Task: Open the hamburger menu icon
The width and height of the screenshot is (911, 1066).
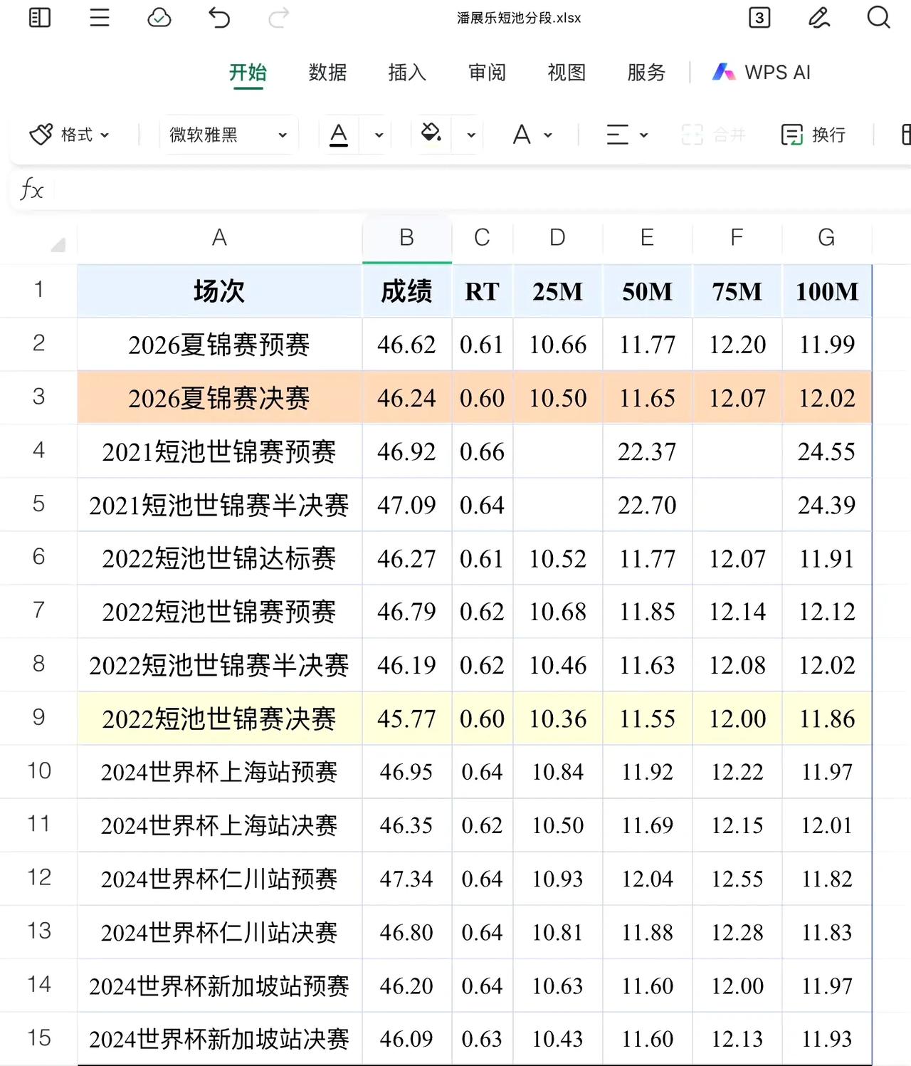Action: pyautogui.click(x=100, y=18)
